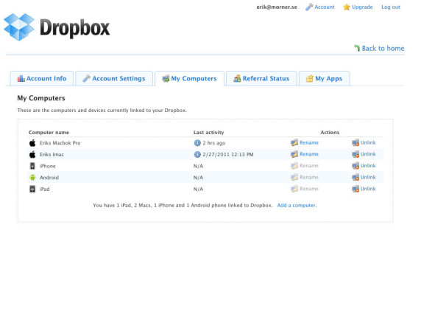This screenshot has height=331, width=424.
Task: Click the star icon beside Upgrade
Action: pyautogui.click(x=347, y=7)
